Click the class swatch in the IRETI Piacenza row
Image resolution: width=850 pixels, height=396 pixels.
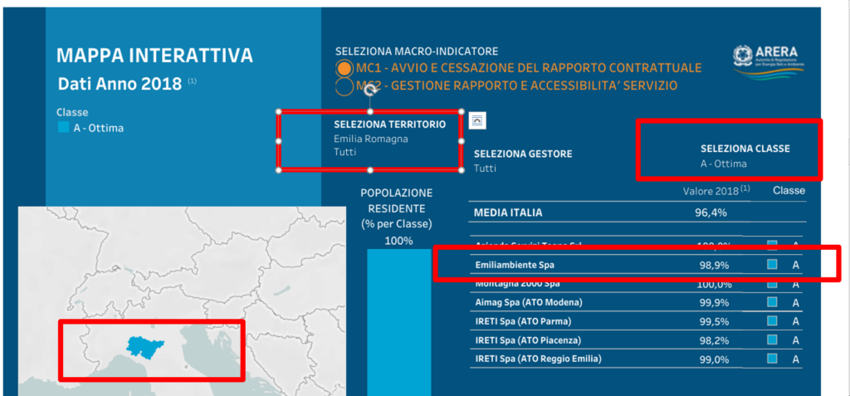tap(773, 340)
